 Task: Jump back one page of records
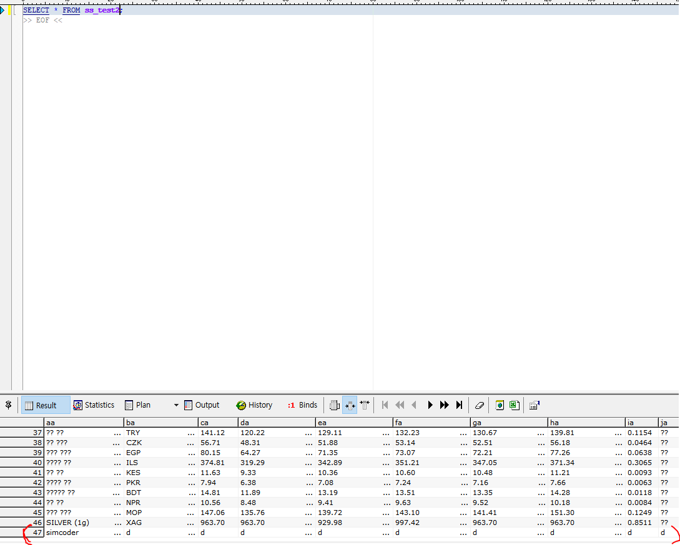[400, 405]
